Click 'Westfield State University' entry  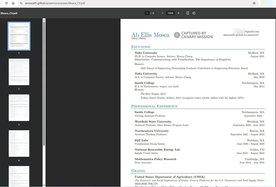153,122
